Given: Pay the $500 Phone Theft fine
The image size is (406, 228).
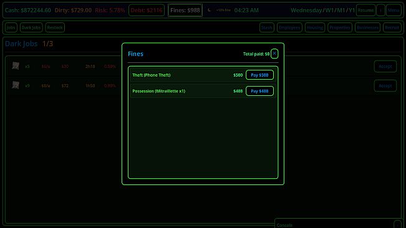Looking at the screenshot, I should (x=259, y=75).
